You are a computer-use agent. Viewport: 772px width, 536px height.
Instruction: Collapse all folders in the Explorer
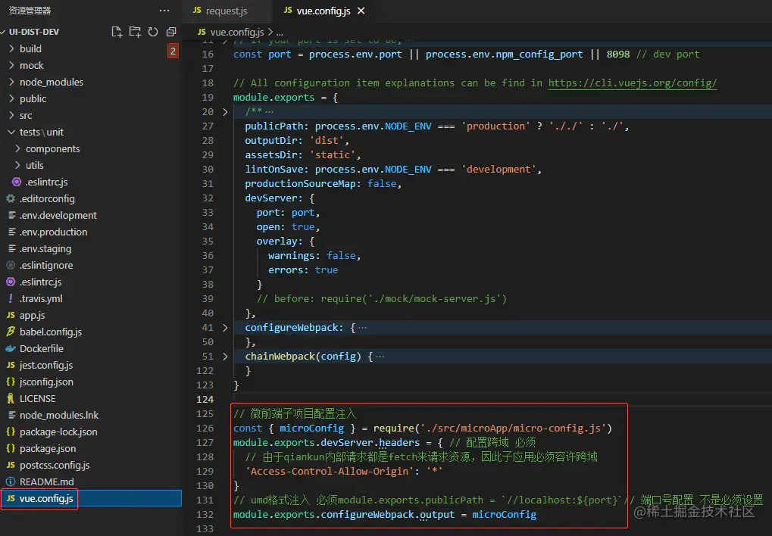170,31
